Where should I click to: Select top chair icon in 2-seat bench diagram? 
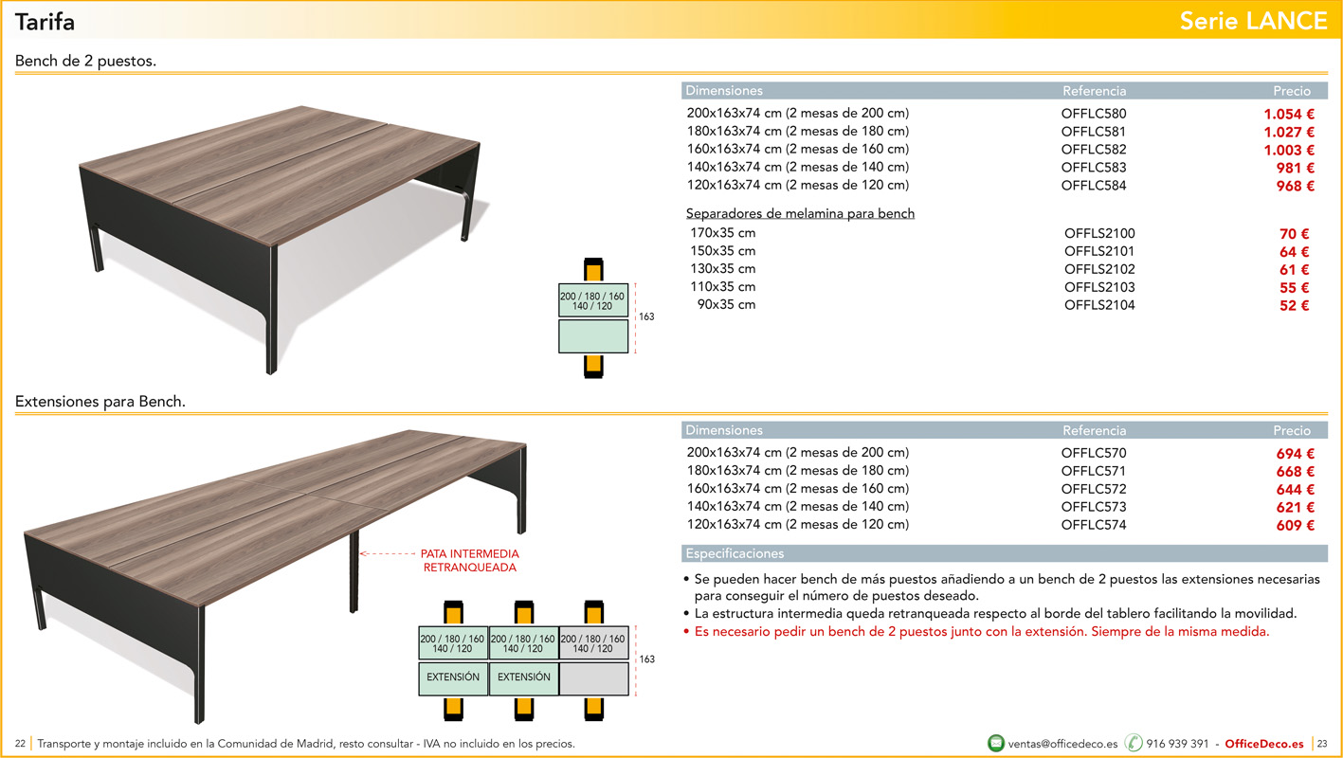tap(593, 270)
